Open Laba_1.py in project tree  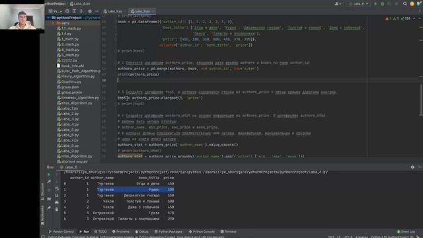coord(67,108)
